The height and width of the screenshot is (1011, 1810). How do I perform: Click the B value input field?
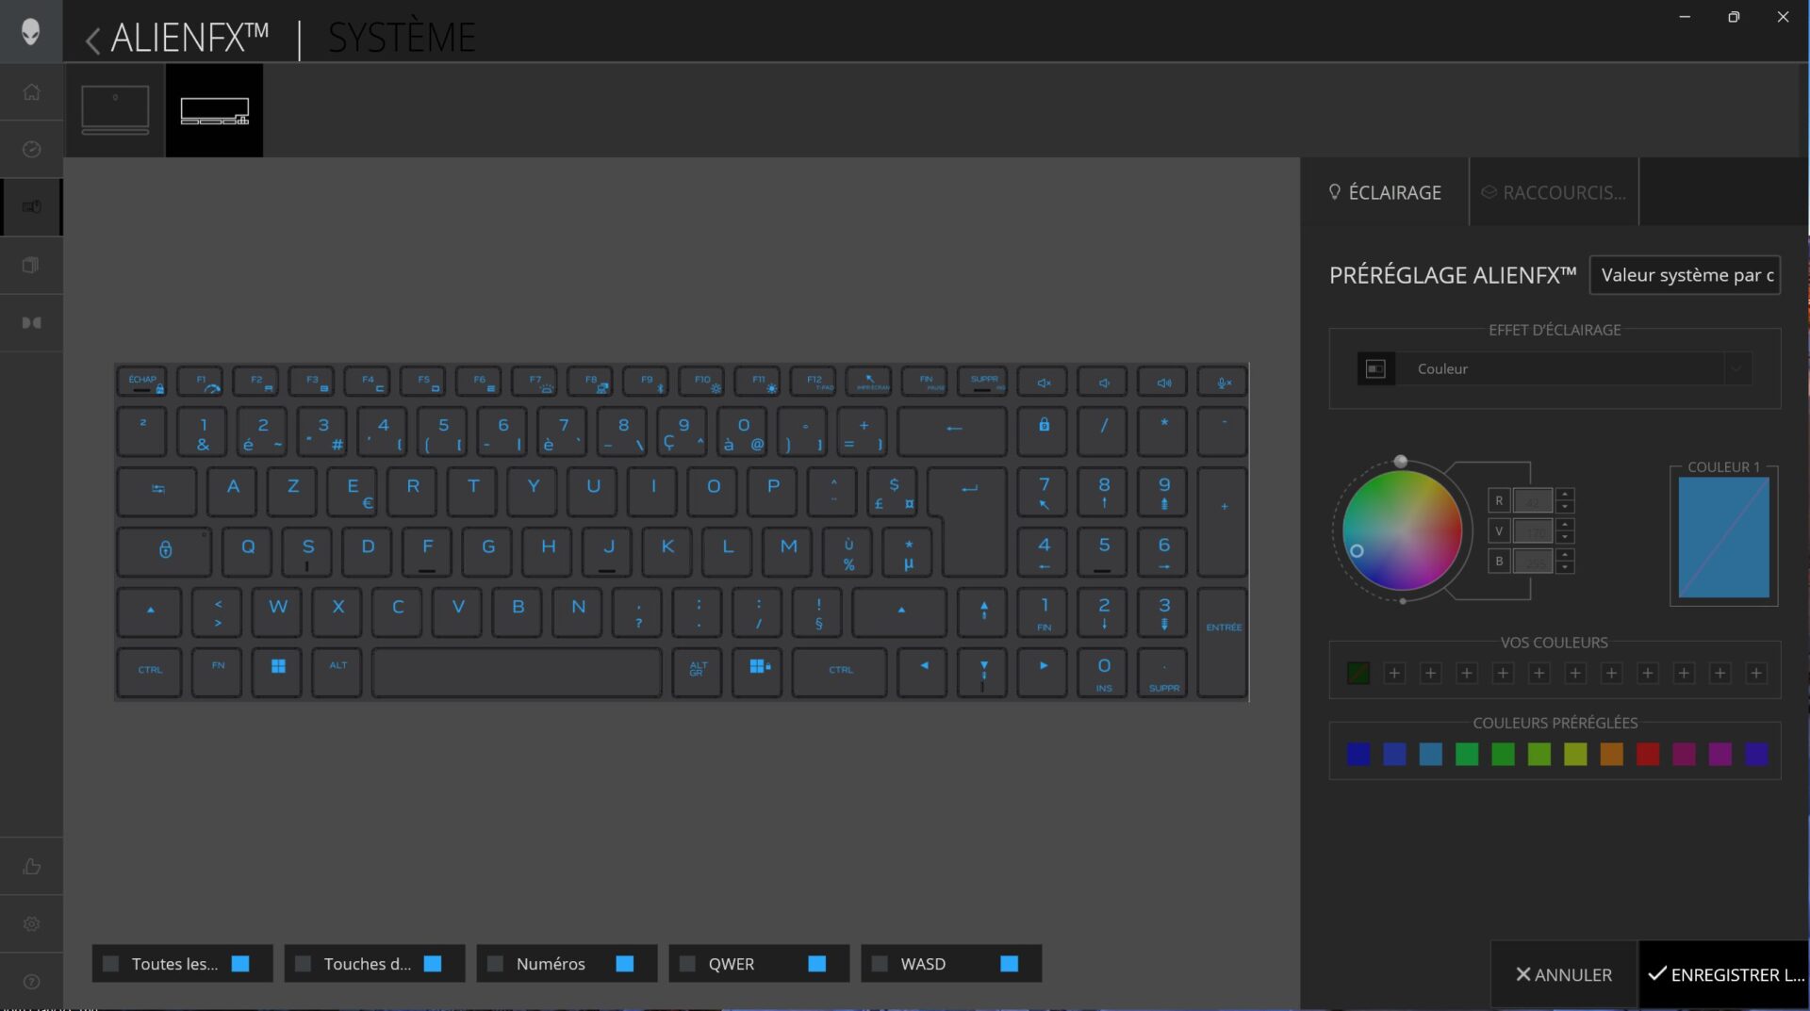click(x=1533, y=562)
